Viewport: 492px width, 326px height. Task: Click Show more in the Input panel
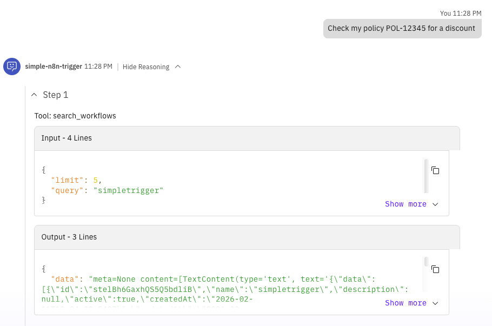click(x=405, y=204)
